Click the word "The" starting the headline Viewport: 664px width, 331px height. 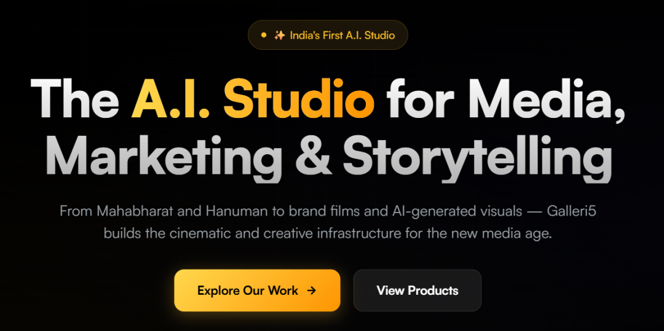[74, 98]
